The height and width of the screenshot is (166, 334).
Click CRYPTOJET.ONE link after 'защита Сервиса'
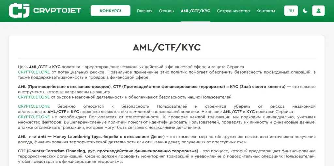(34, 72)
